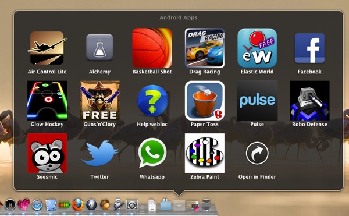Open Basketball Shot game
Screen dimensions: 349x216
[152, 48]
